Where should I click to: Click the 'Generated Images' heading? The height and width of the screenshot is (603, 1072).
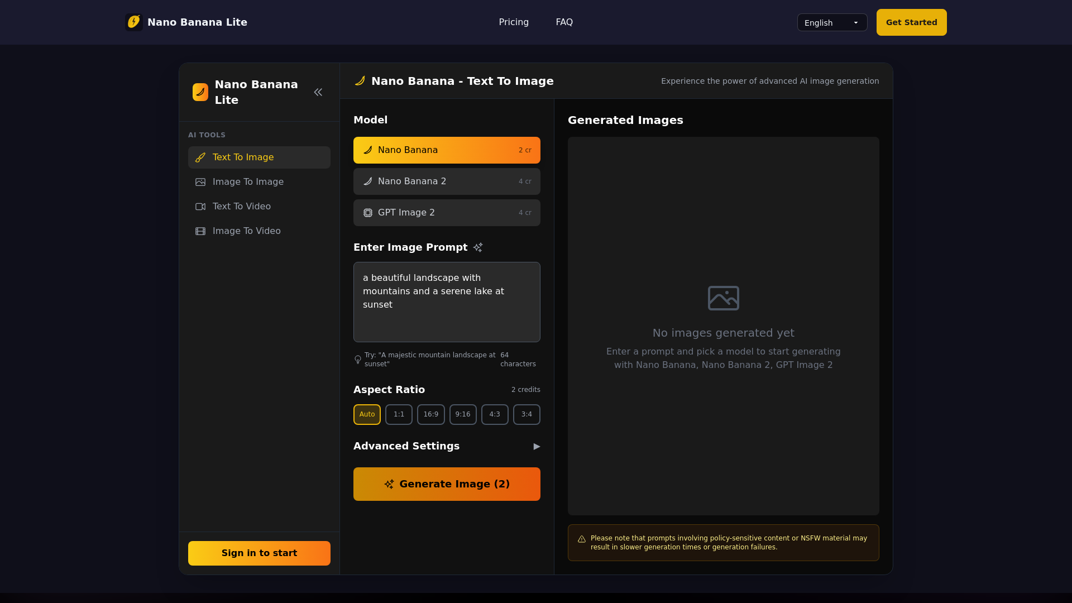pyautogui.click(x=625, y=120)
